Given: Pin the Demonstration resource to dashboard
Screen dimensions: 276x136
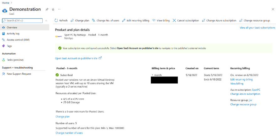Looking at the screenshot, I should (47, 9).
